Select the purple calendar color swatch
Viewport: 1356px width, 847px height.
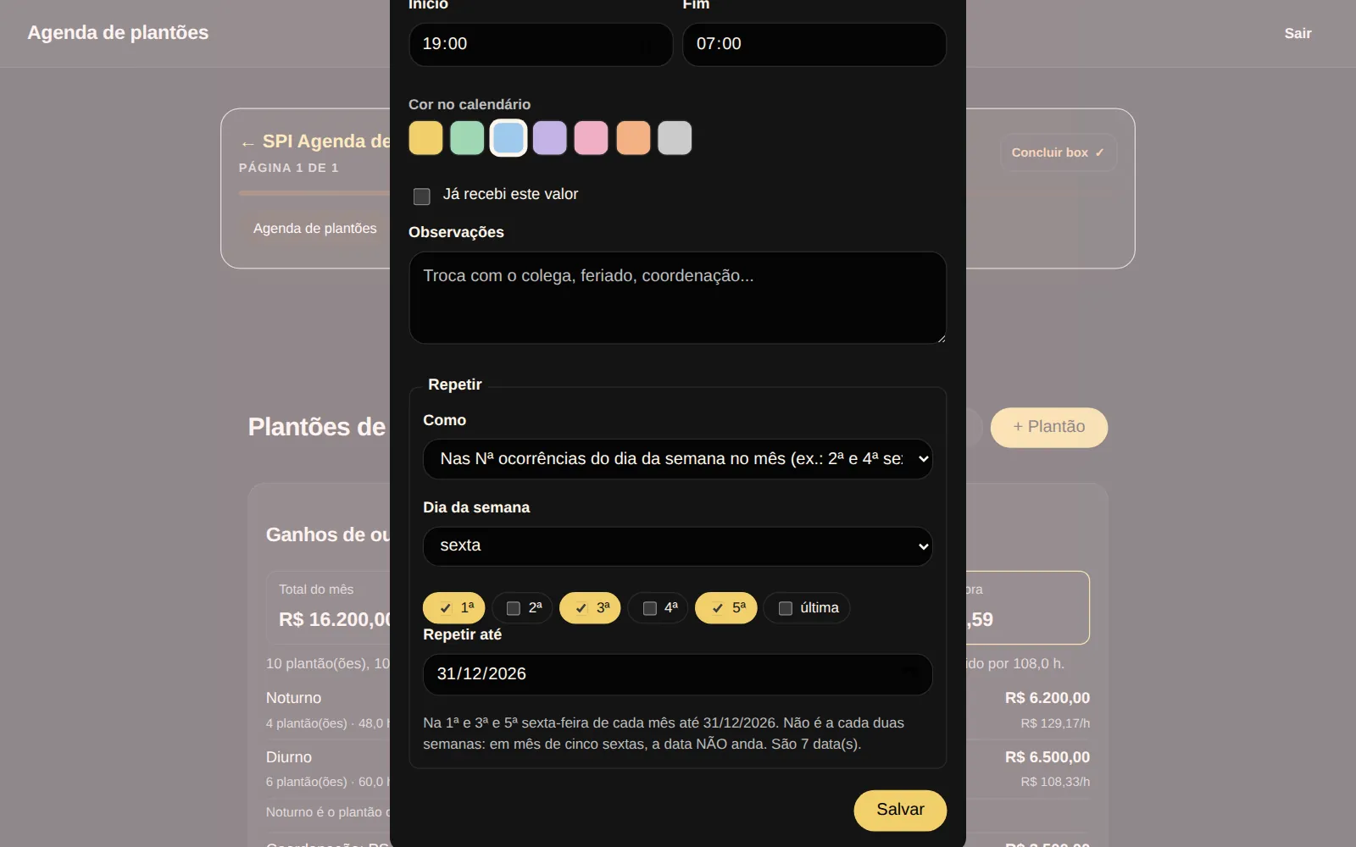pyautogui.click(x=550, y=138)
